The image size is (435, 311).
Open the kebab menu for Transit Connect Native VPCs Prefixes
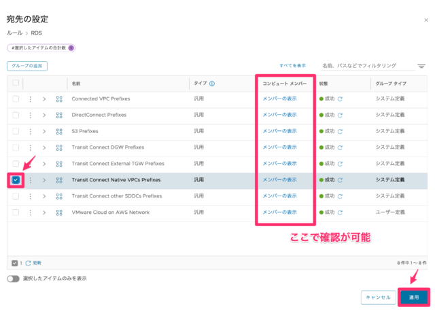(30, 180)
